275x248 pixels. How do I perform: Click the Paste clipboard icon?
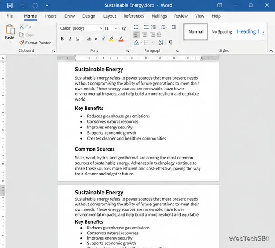pos(10,29)
